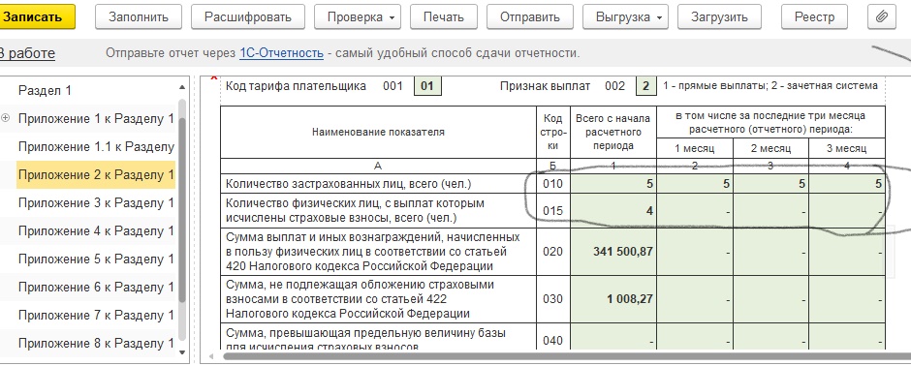Click the Загрузить button
Viewport: 911px width, 366px height.
719,16
